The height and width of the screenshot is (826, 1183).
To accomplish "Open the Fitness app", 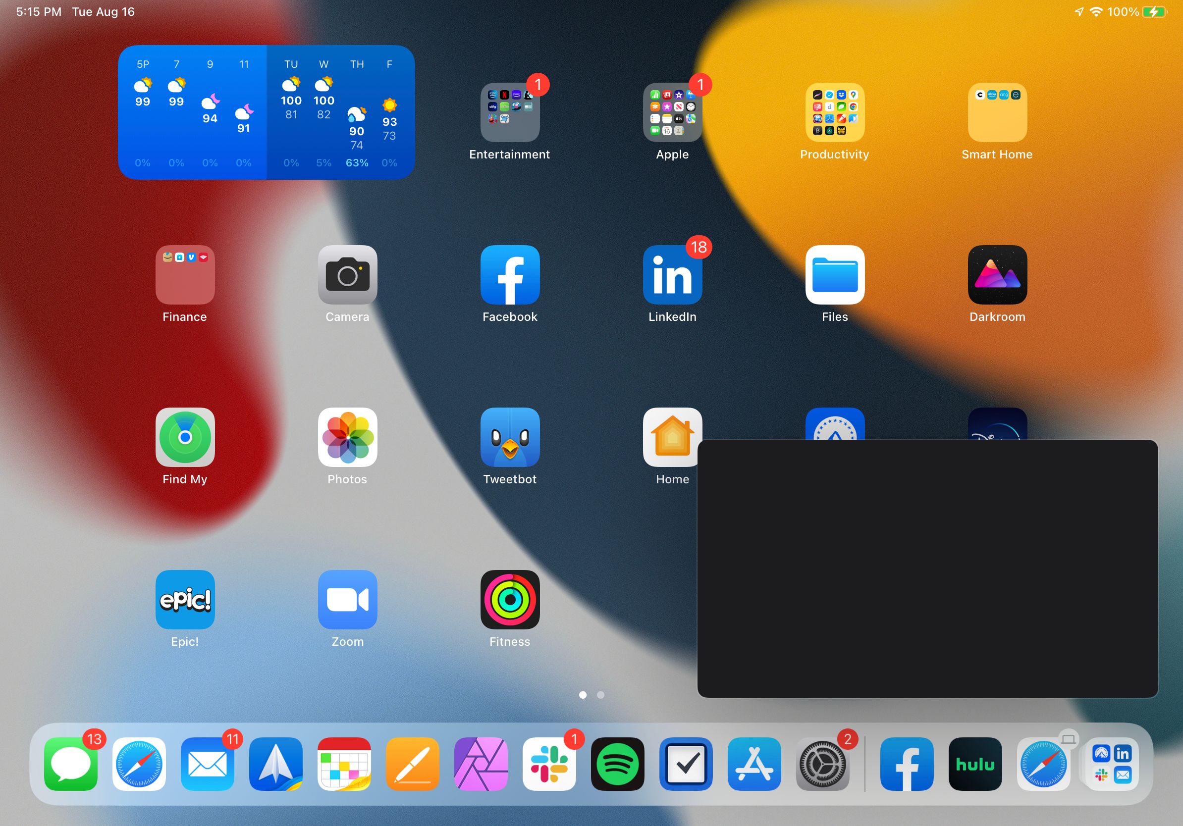I will click(510, 599).
